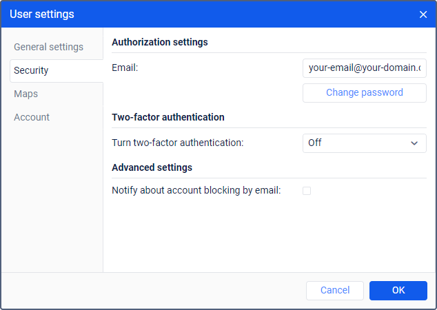Image resolution: width=437 pixels, height=310 pixels.
Task: Click the Two-factor authentication section heading
Action: 168,117
